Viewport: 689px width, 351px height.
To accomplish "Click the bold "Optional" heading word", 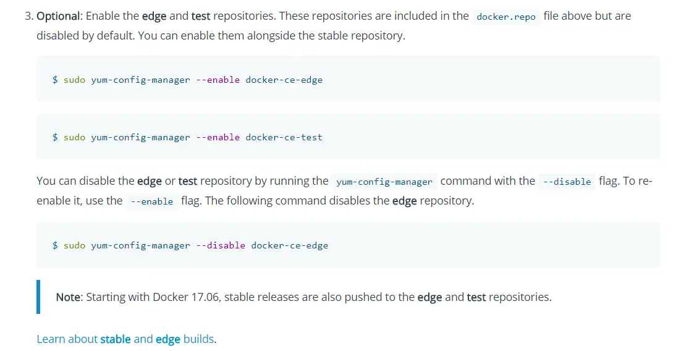I will (x=59, y=16).
